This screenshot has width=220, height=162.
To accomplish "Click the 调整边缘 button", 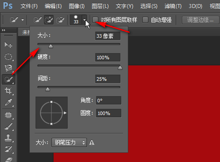I will tap(200, 20).
